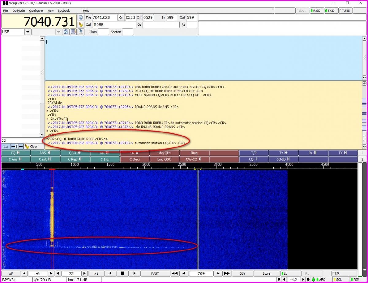Open the bandwidth dropdown next to USB
Viewport: 368px width, 283px height.
pyautogui.click(x=59, y=32)
